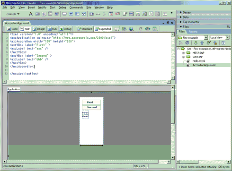The image size is (232, 171).
Task: Insert a Label using the A icon
Action: point(31,14)
